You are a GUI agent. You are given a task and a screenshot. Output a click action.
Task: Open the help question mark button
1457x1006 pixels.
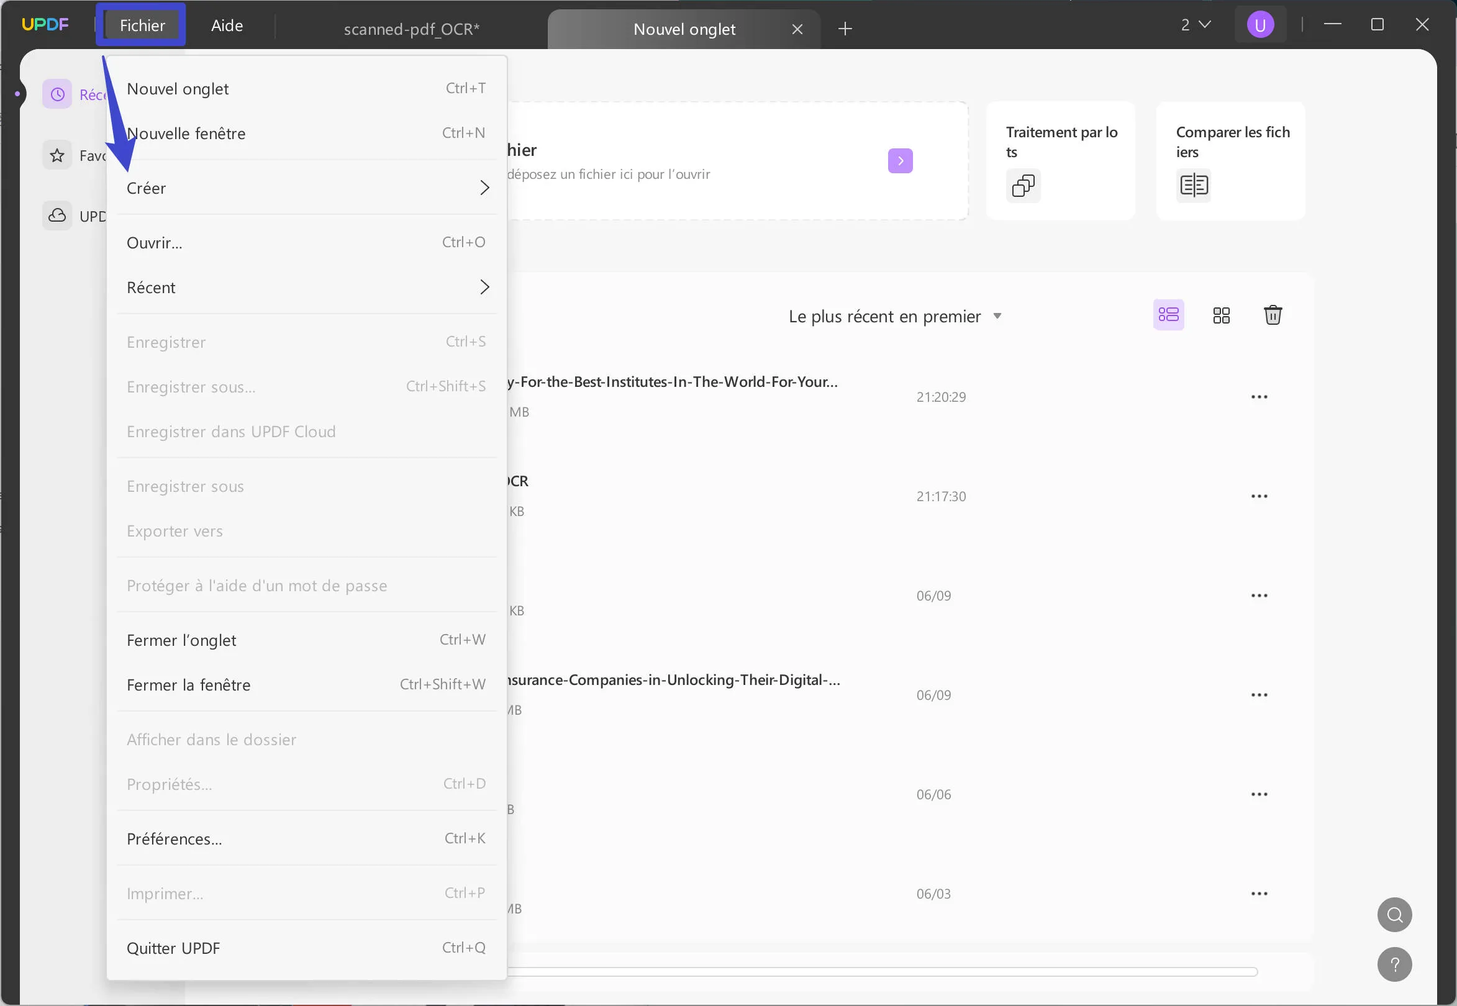click(x=1395, y=964)
